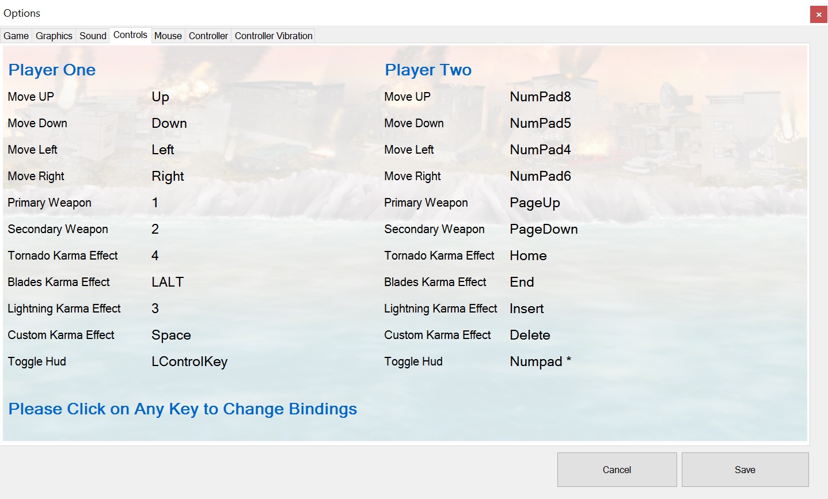828x499 pixels.
Task: Change Player One Custom Karma Effect Space binding
Action: pyautogui.click(x=170, y=335)
